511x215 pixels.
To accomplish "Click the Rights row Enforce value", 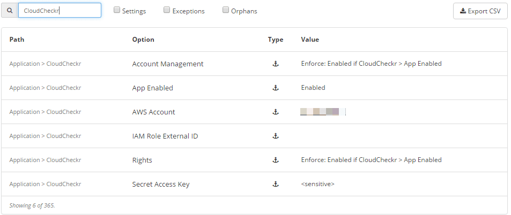I will (x=371, y=160).
